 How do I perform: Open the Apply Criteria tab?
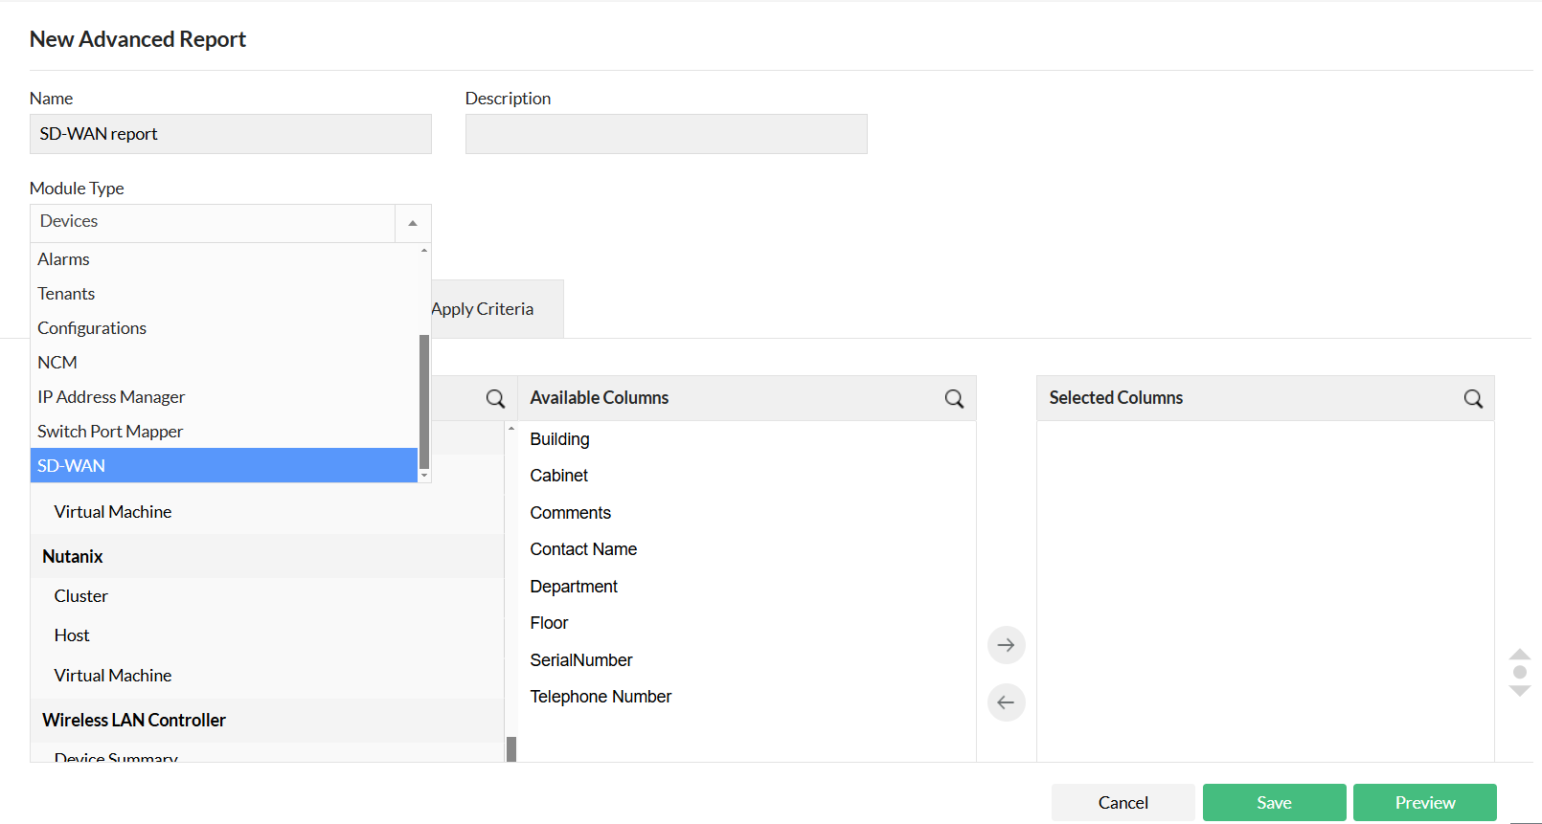coord(483,309)
